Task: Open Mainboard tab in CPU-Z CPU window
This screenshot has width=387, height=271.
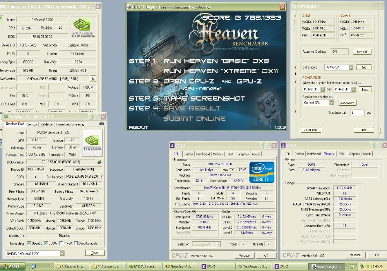Action: pyautogui.click(x=203, y=154)
